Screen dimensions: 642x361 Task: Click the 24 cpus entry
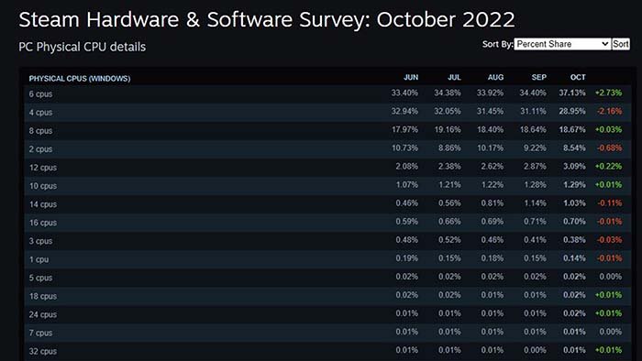[43, 315]
